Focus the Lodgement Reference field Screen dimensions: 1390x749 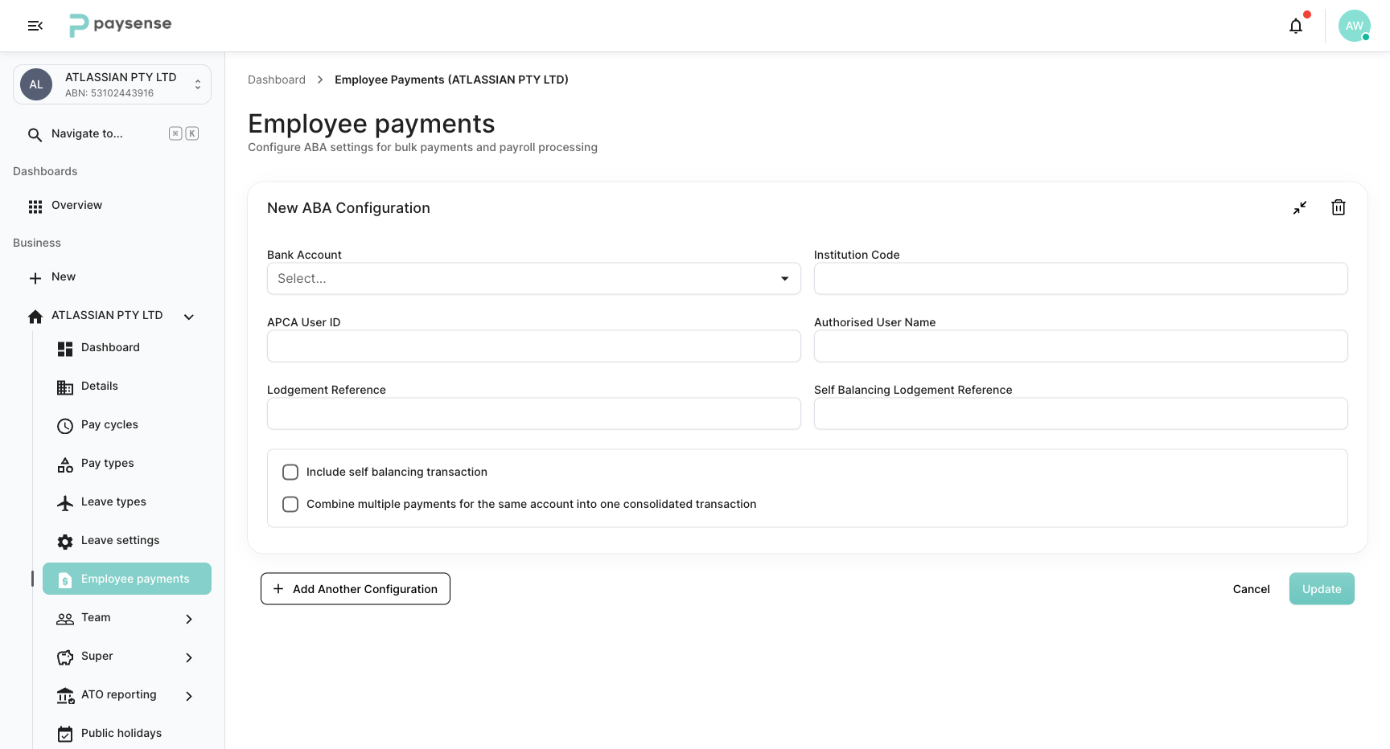(534, 413)
